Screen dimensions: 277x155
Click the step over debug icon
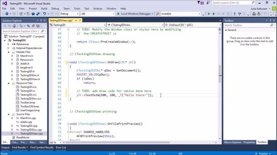(239, 14)
